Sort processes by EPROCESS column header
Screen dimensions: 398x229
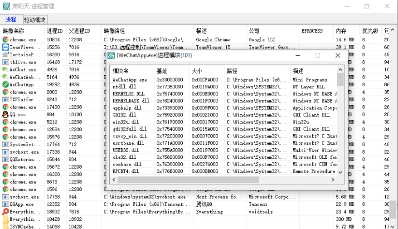(x=316, y=31)
